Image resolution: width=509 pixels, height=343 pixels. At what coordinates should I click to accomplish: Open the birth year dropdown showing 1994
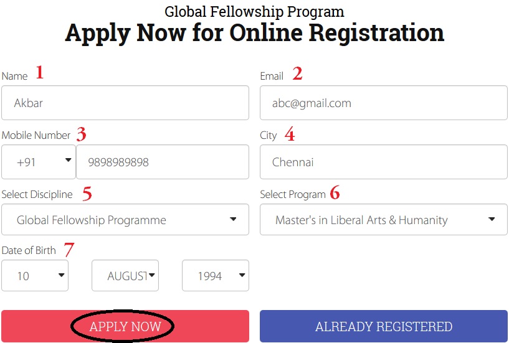[216, 276]
